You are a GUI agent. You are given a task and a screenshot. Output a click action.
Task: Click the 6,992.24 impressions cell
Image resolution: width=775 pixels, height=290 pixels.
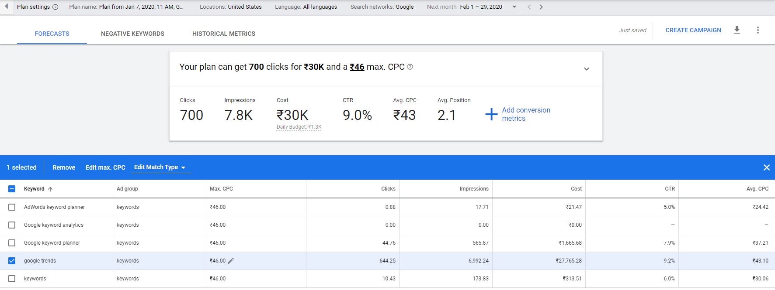[479, 261]
